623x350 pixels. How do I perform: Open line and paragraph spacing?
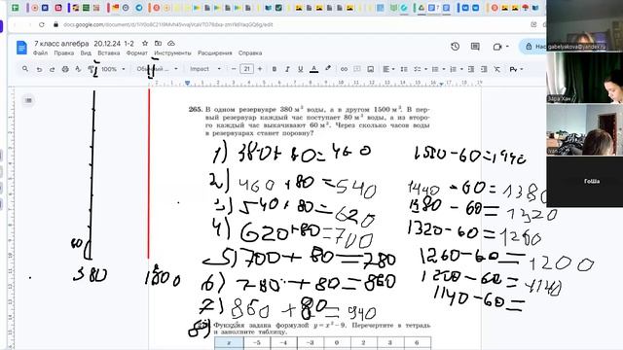pos(404,69)
